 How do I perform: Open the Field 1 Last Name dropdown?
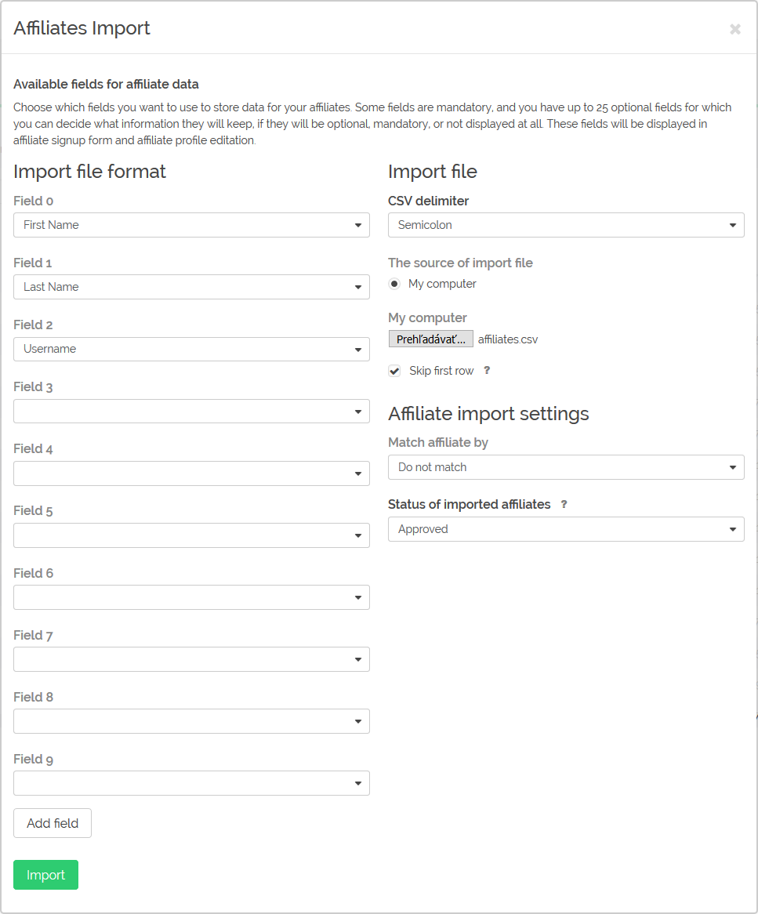tap(191, 287)
